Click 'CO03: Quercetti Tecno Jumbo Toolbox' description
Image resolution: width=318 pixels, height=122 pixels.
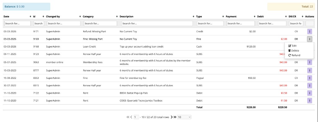pos(141,101)
